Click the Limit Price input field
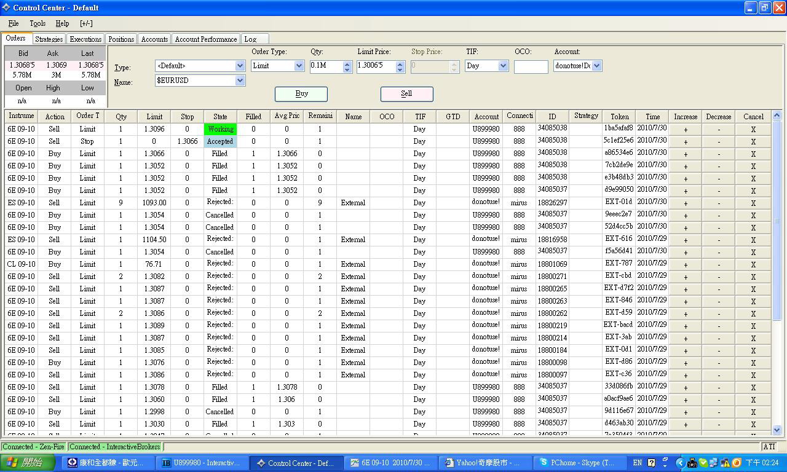Screen dimensions: 787x472 [376, 66]
